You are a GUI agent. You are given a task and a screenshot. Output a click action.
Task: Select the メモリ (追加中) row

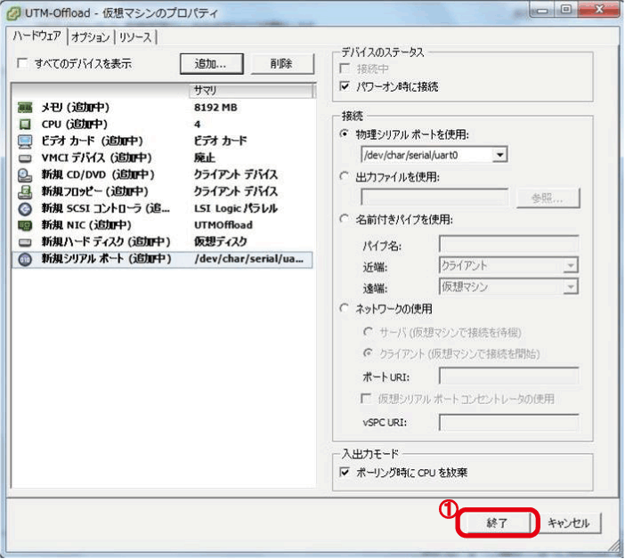pos(163,108)
